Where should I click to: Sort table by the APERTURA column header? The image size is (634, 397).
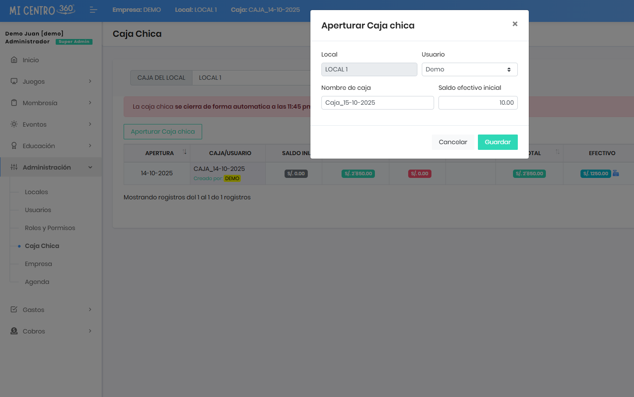(160, 153)
